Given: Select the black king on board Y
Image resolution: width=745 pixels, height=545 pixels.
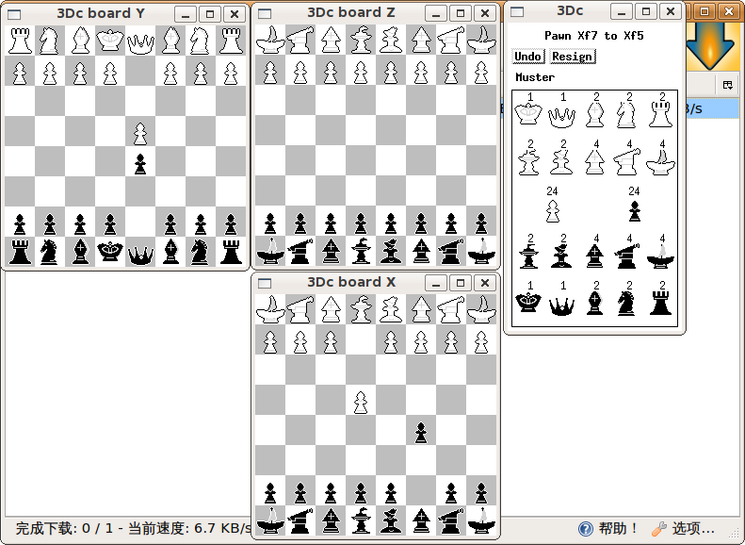Looking at the screenshot, I should tap(110, 251).
